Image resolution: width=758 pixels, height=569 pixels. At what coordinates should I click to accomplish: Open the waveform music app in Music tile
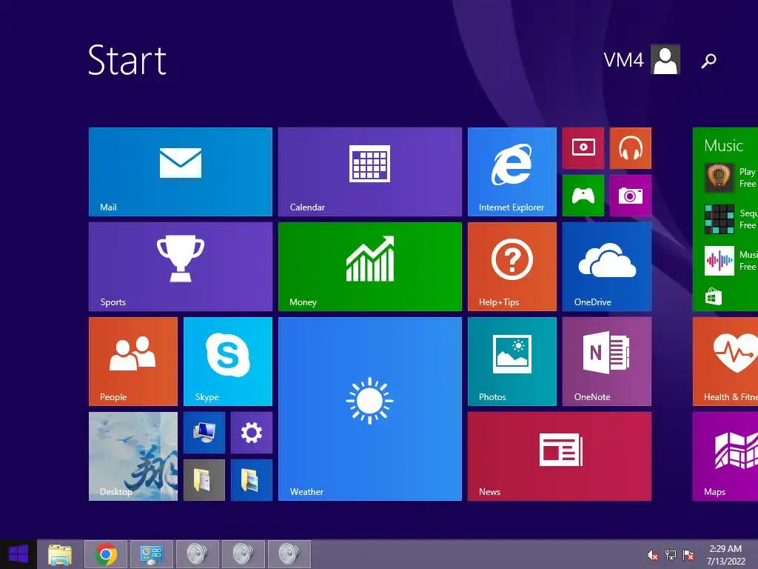(x=719, y=261)
